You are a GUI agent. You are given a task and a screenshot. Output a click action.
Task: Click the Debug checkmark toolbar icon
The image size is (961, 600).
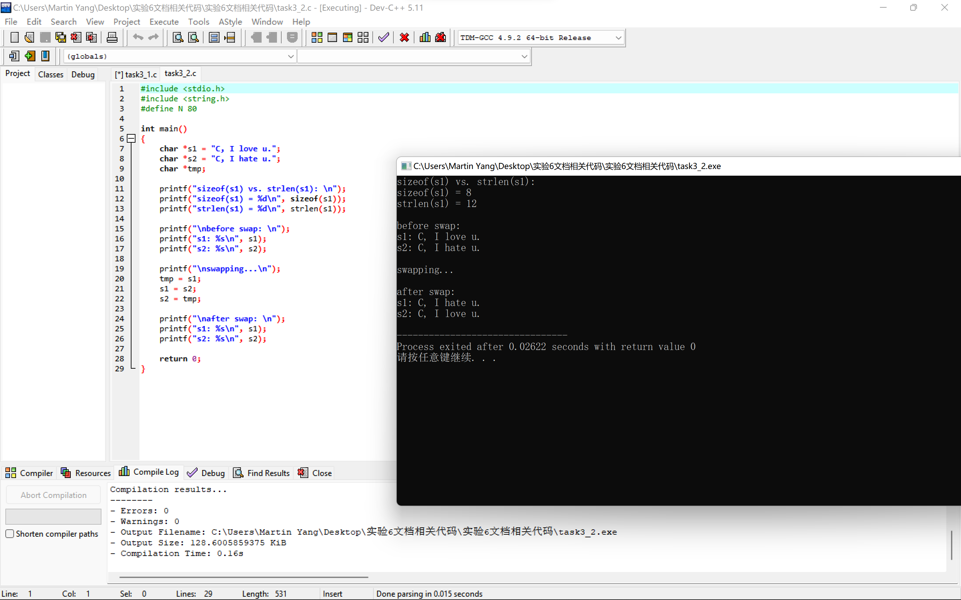pyautogui.click(x=383, y=38)
